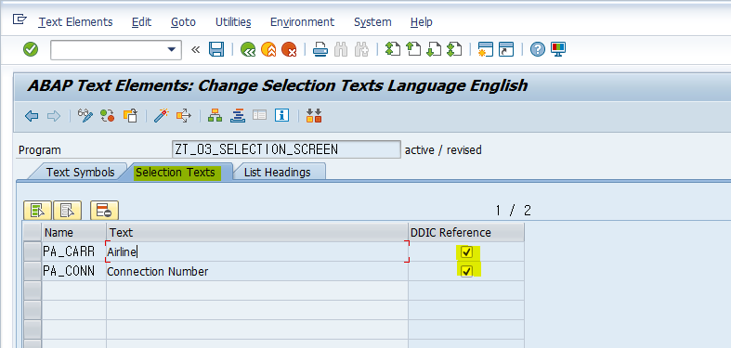Display Object List hierarchy icon
731x348 pixels.
[x=215, y=115]
